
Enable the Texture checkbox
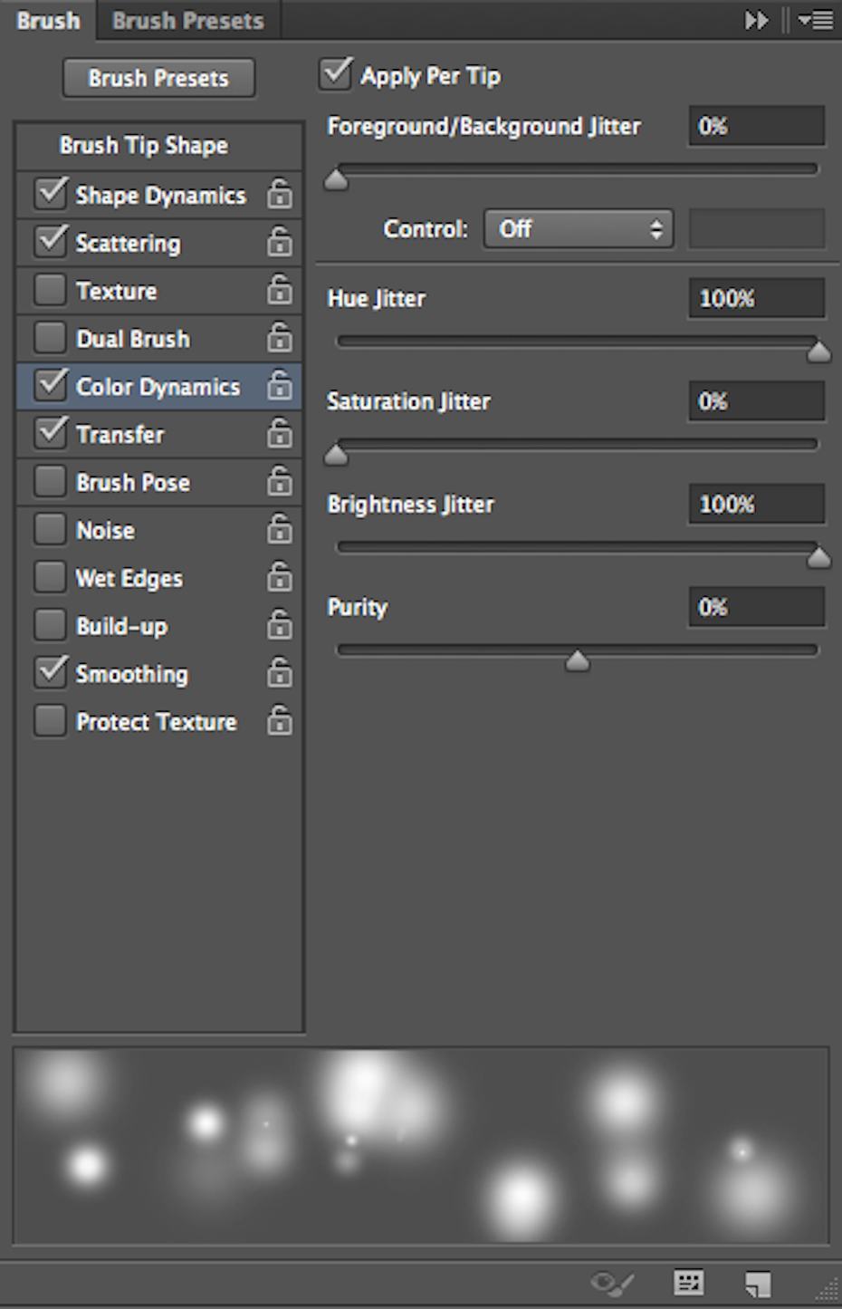pos(50,290)
